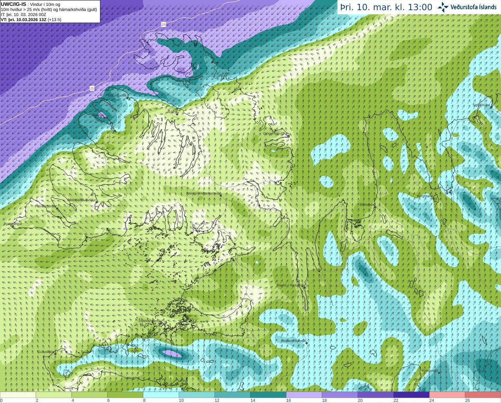The height and width of the screenshot is (403, 501).
Task: Select the 12–14 m/s teal legend swatch
Action: [232, 395]
